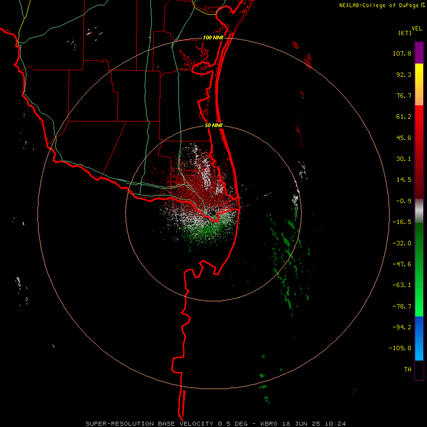Click the 30.1 value on velocity scale
427x427 pixels.
click(x=404, y=159)
